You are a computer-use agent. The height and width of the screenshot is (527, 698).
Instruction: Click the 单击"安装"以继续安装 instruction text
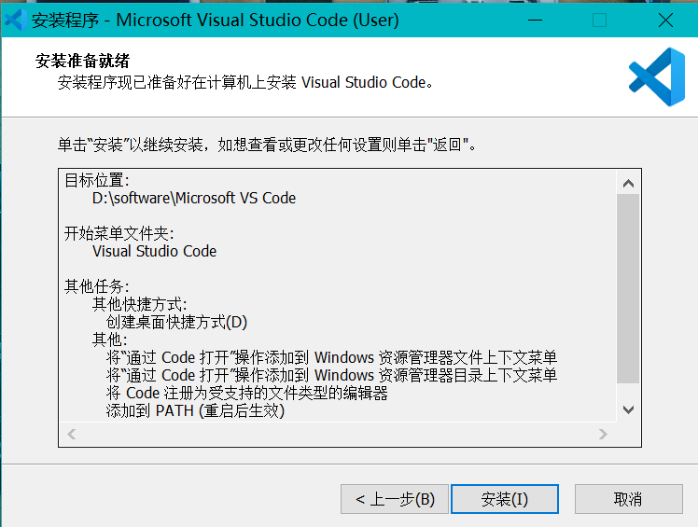(267, 145)
